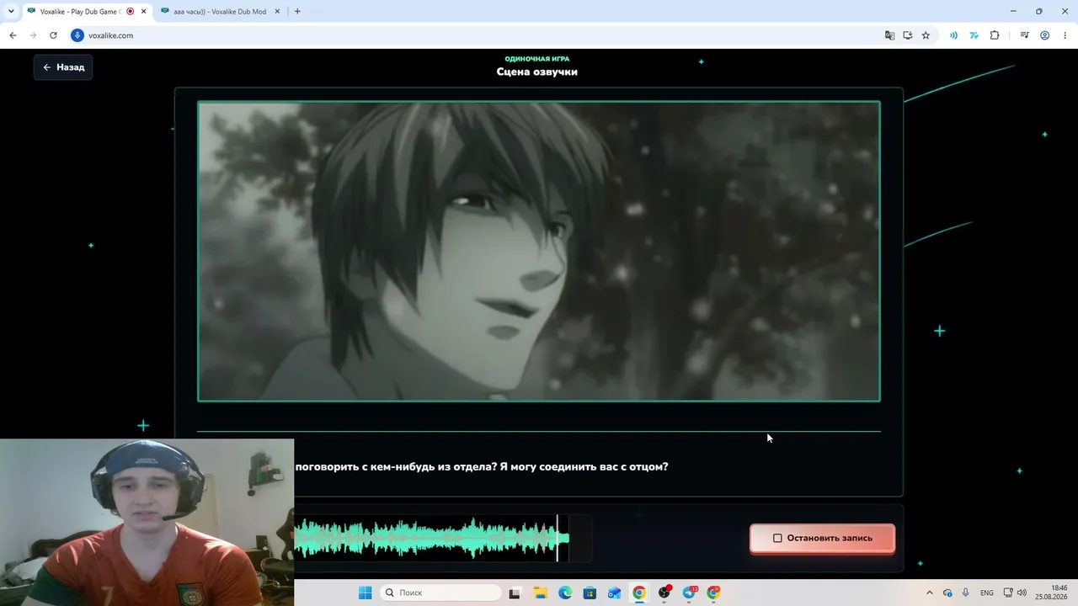Screen dimensions: 1078x606
Task: Open the media controls icon in toolbar
Action: pyautogui.click(x=1024, y=35)
